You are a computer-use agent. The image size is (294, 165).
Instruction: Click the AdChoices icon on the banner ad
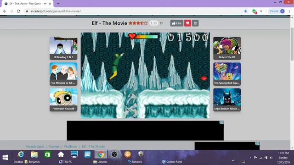[x=221, y=122]
